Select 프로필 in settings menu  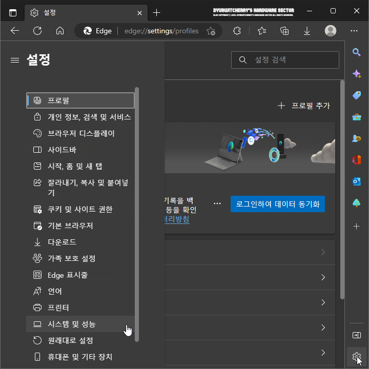coord(80,100)
